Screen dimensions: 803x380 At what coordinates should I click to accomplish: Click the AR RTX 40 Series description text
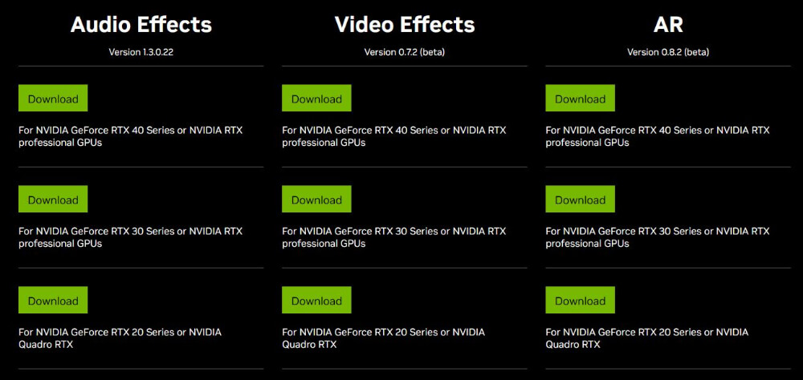(658, 136)
